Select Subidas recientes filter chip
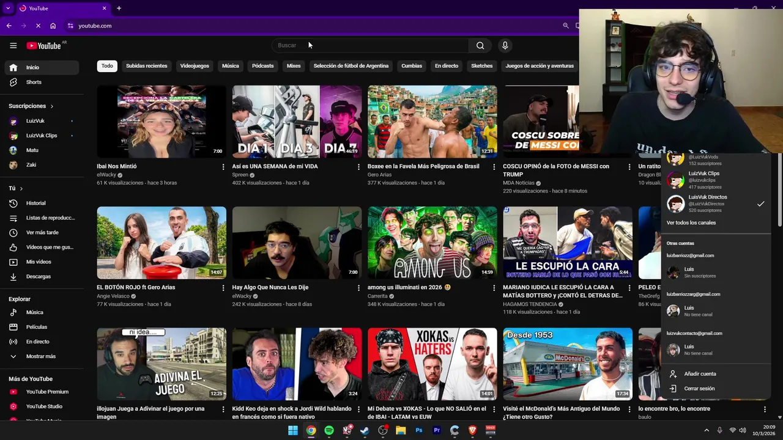The image size is (783, 440). click(147, 66)
